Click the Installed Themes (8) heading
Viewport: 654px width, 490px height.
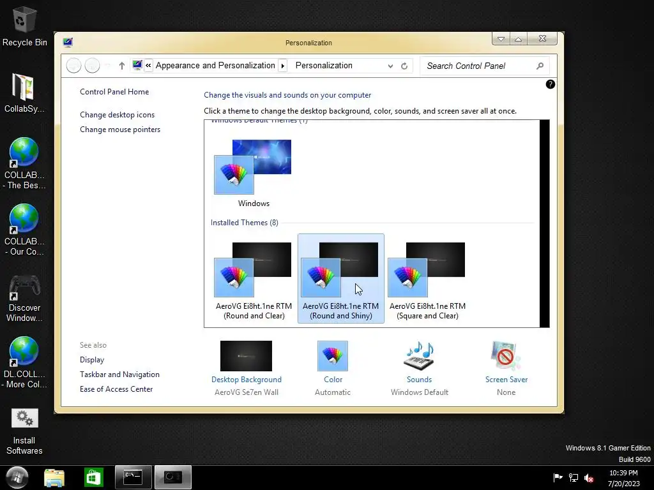coord(245,223)
